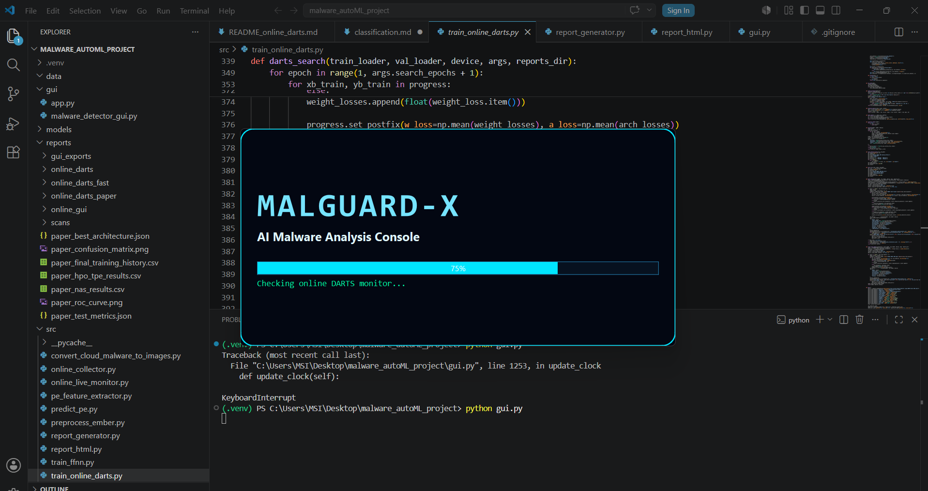Switch to report_html.py tab

pos(686,32)
